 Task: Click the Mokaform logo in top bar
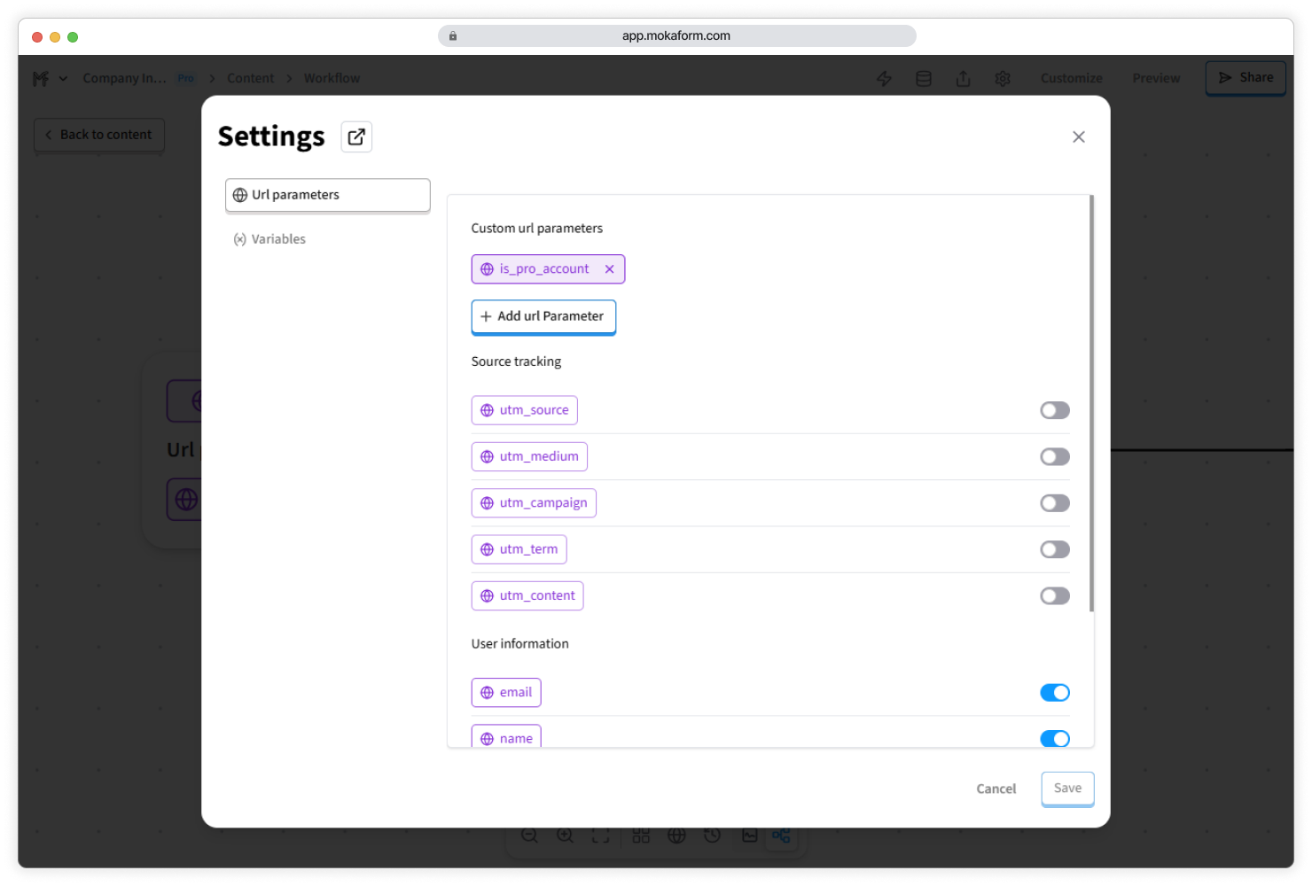(40, 79)
